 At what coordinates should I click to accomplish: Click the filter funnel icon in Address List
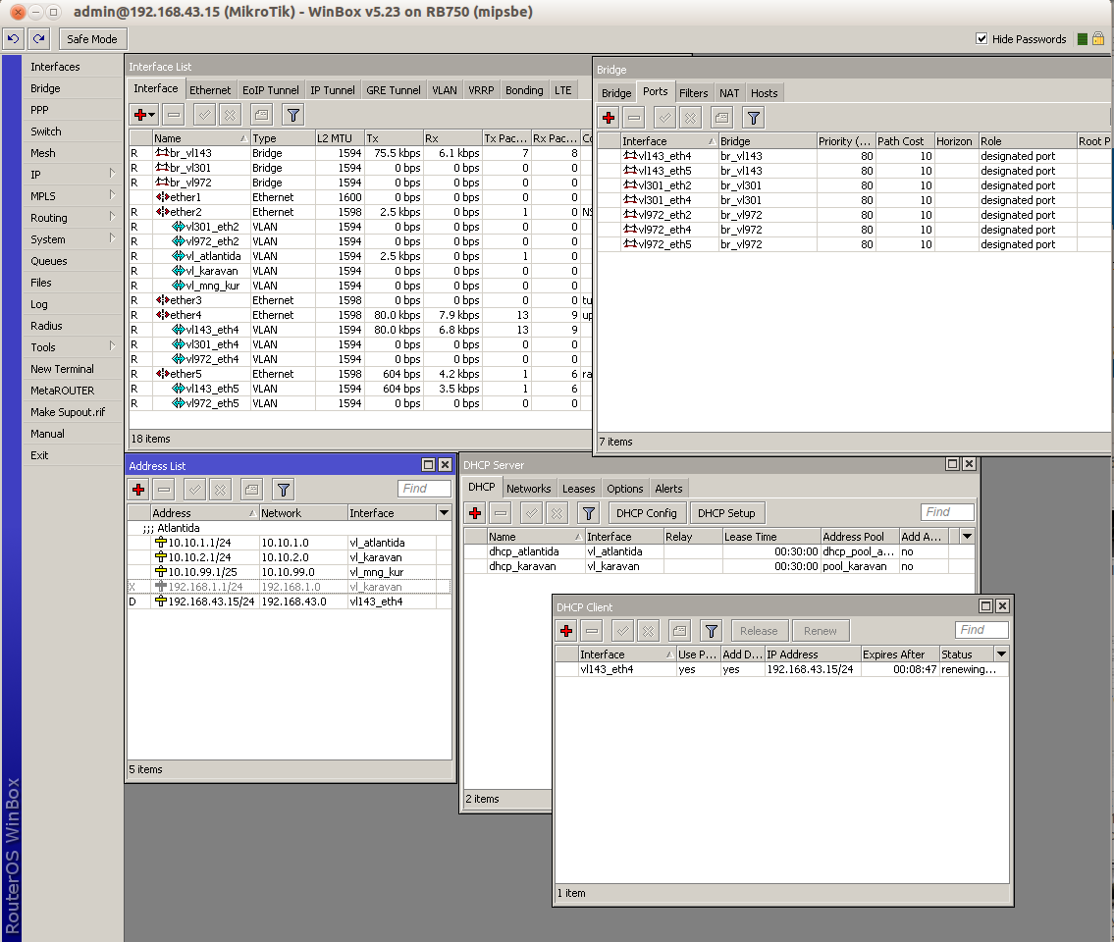pos(283,489)
